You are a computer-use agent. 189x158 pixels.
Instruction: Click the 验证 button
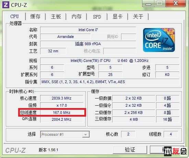pos(130,150)
